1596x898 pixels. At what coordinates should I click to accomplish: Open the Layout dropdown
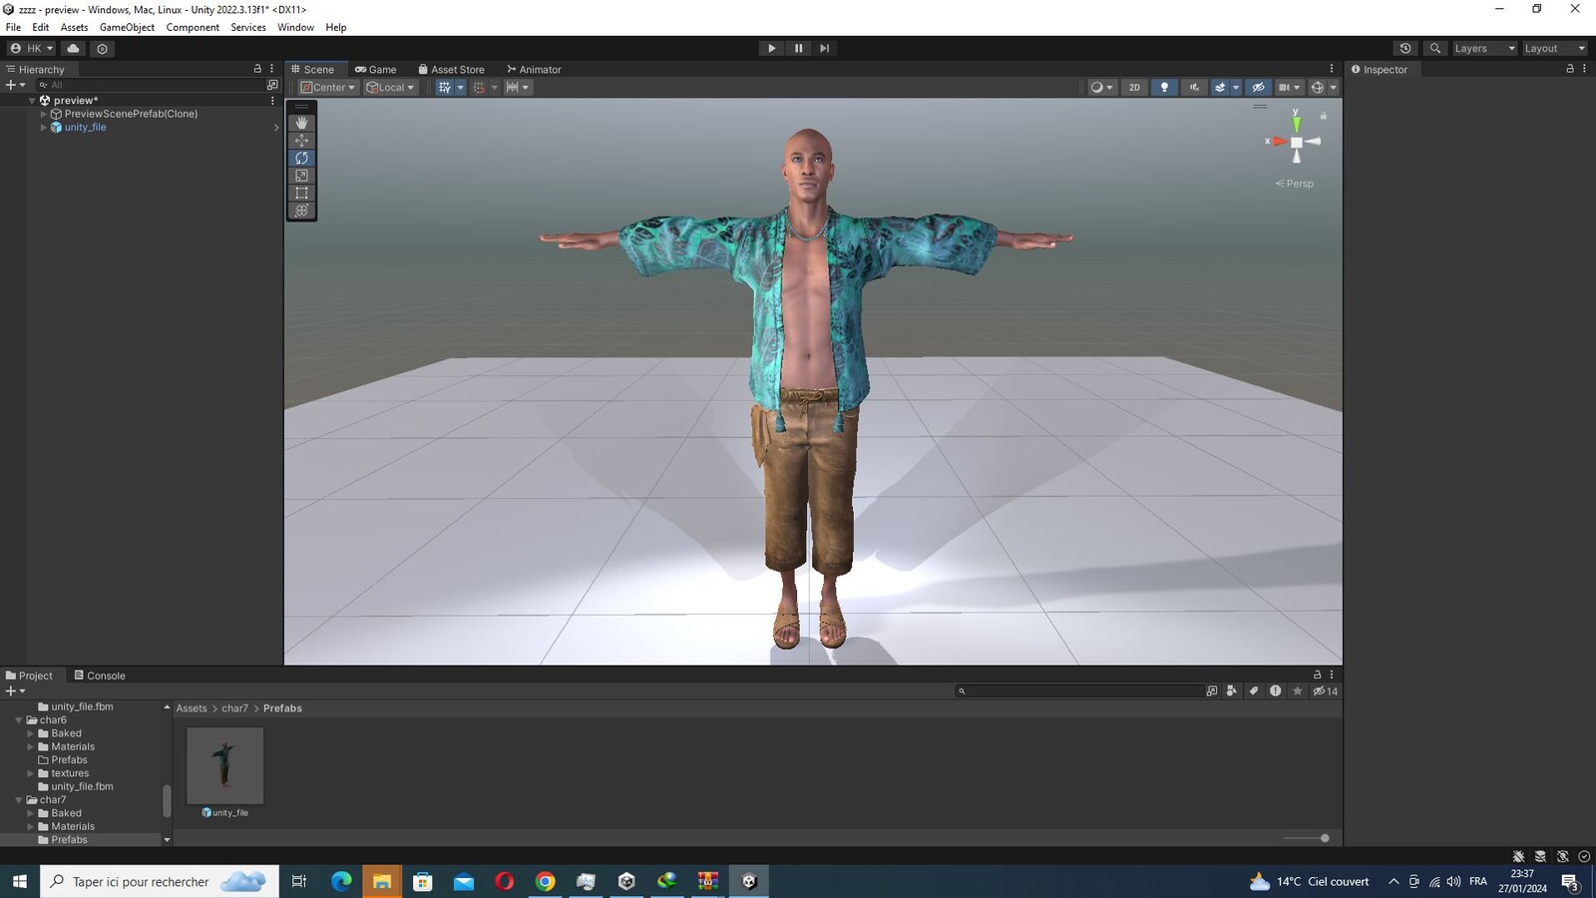coord(1554,48)
